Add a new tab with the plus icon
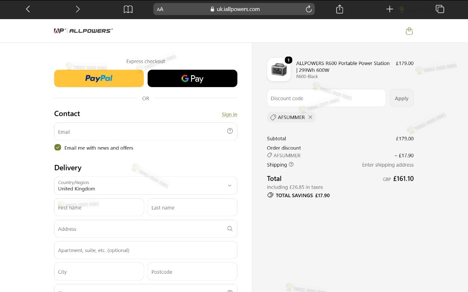 pos(389,9)
